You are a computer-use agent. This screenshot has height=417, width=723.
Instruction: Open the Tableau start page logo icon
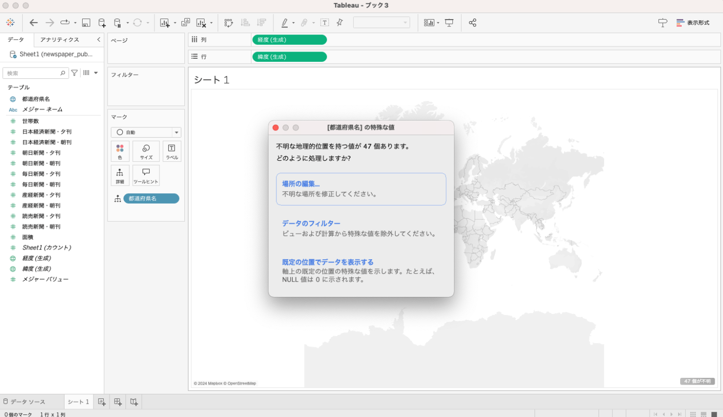[x=10, y=23]
